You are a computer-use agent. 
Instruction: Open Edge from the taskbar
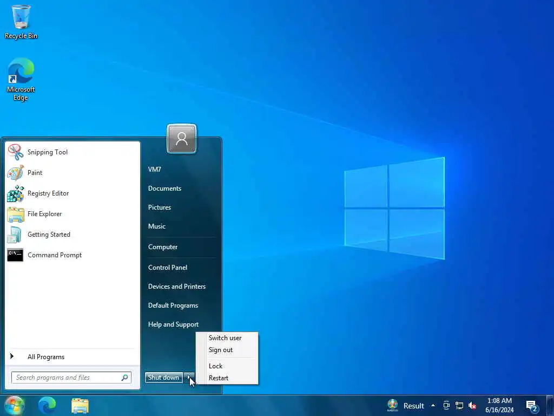pyautogui.click(x=47, y=405)
